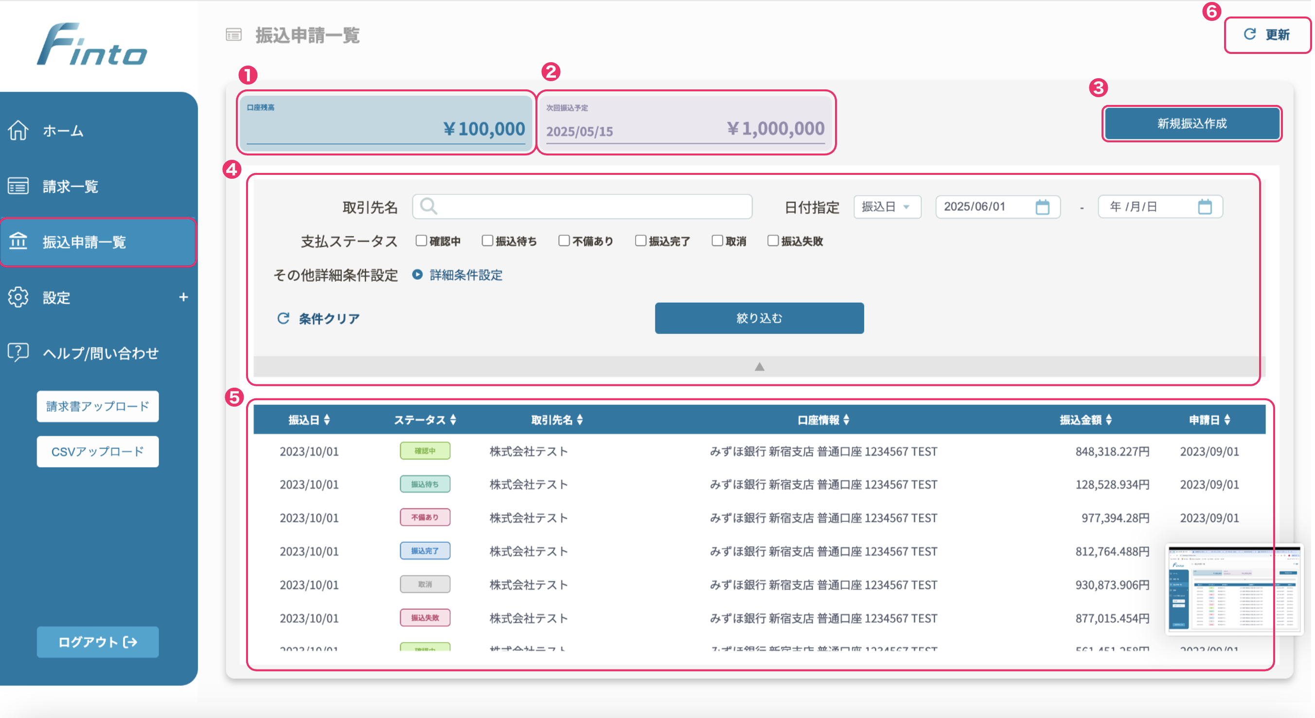Collapse the filter panel with triangle

tap(759, 367)
